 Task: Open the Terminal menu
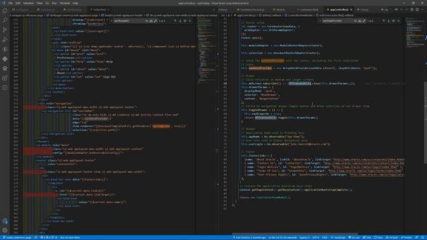[x=65, y=3]
